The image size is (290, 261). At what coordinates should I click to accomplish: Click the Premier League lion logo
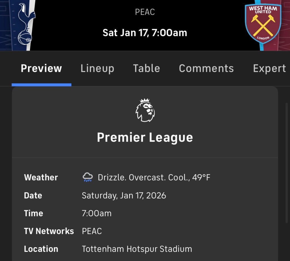pos(145,110)
